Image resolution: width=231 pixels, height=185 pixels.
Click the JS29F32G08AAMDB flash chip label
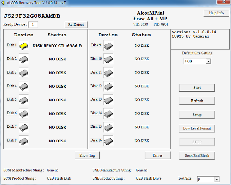pyautogui.click(x=32, y=16)
